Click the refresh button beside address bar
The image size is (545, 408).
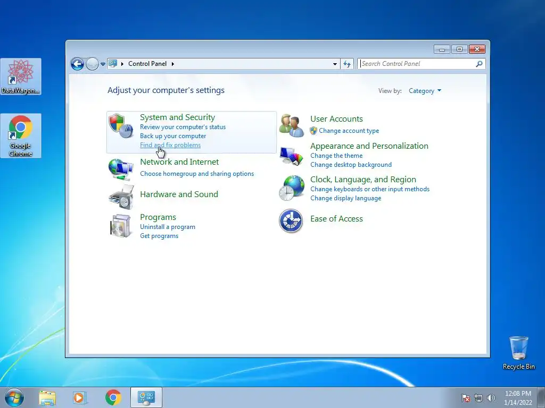click(x=347, y=64)
